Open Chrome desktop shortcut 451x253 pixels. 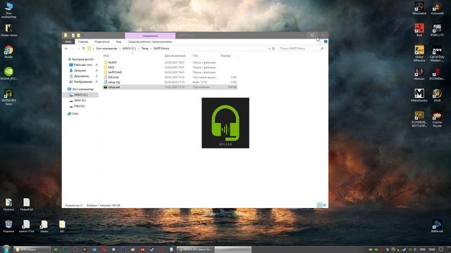click(8, 52)
